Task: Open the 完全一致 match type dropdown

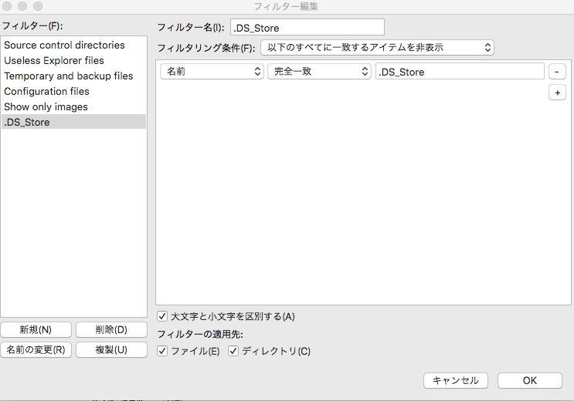Action: tap(320, 72)
